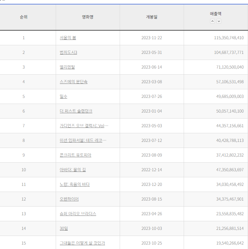Open the 서울의 봄 movie link

pos(68,38)
